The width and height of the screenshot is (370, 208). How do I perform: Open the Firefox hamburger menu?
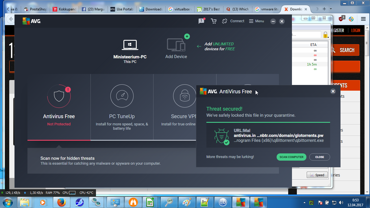(363, 19)
